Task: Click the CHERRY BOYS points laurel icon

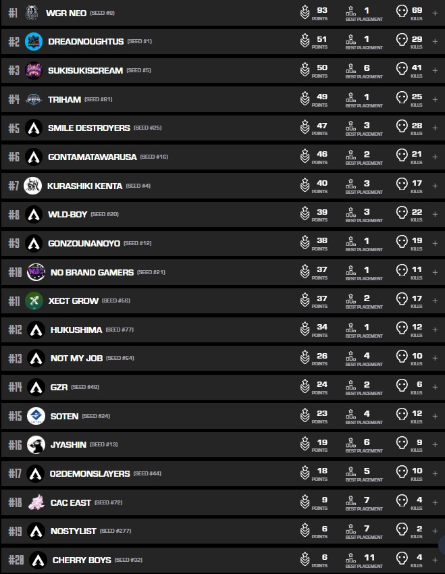Action: [x=305, y=559]
